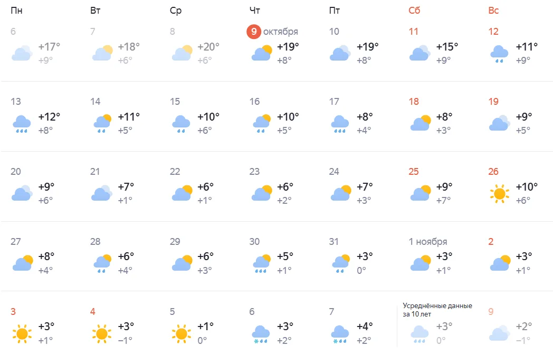Click the rain cloud icon for October 12
The image size is (553, 356).
[x=499, y=53]
